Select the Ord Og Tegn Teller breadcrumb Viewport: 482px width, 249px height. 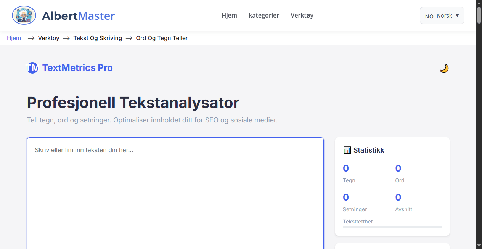[x=162, y=38]
